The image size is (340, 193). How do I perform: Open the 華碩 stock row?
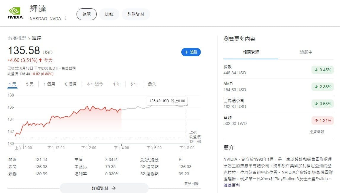point(278,120)
